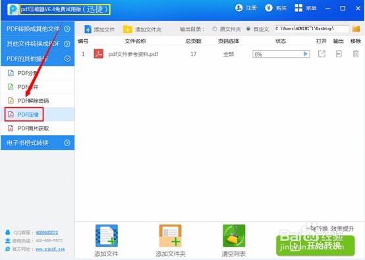365x260 pixels.
Task: Open the converted file via 打开 icon
Action: 322,54
